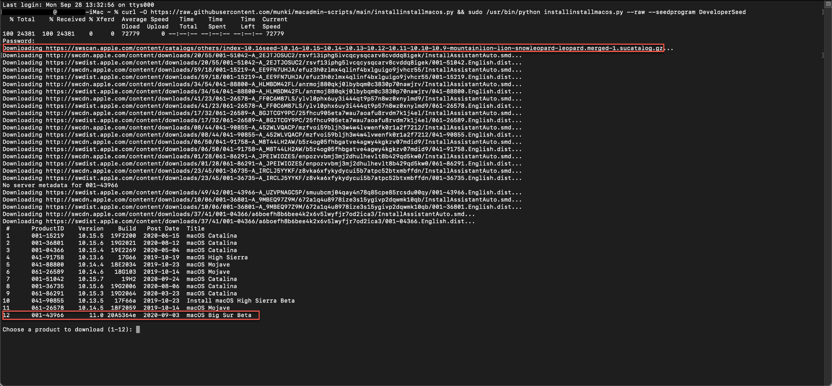Click version 10.15.7 in the product table
832x386 pixels.
91,279
